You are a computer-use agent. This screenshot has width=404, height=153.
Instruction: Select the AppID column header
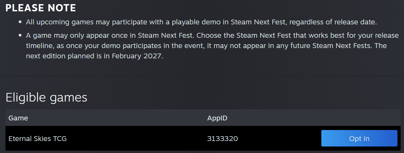click(x=217, y=118)
